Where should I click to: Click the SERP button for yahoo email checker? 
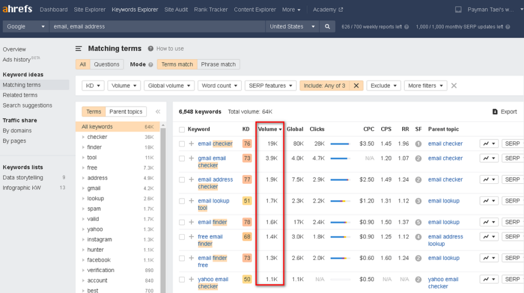512,279
